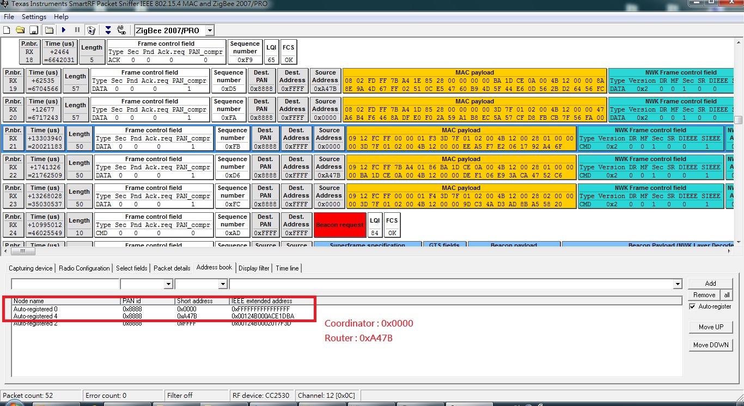Save capture using the floppy disk icon
Image resolution: width=744 pixels, height=406 pixels.
(33, 30)
